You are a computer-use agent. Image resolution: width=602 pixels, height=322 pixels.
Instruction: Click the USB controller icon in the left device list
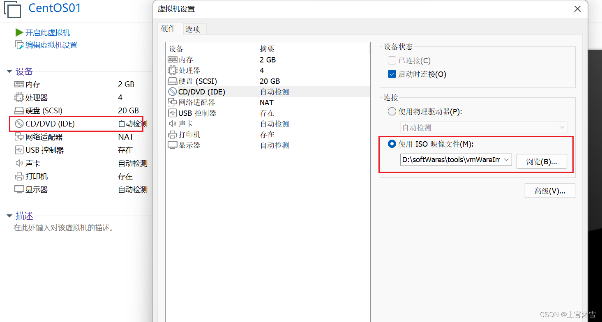[19, 150]
